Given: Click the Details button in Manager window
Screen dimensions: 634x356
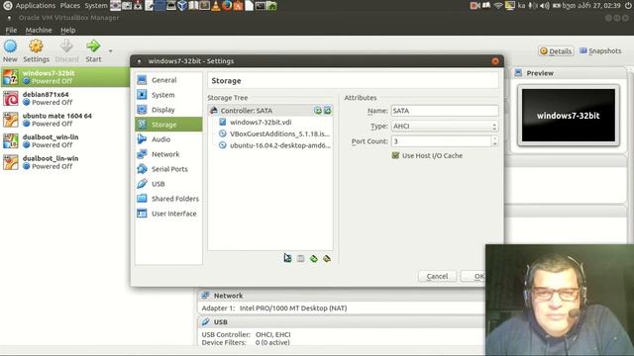Looking at the screenshot, I should [x=556, y=50].
